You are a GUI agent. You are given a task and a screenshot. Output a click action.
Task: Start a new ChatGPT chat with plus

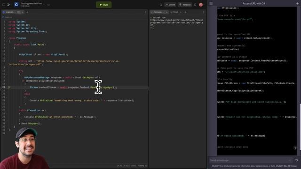[298, 3]
